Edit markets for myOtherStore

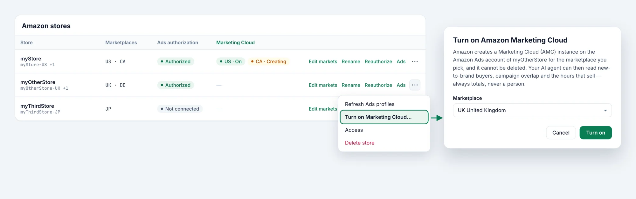[x=323, y=85]
